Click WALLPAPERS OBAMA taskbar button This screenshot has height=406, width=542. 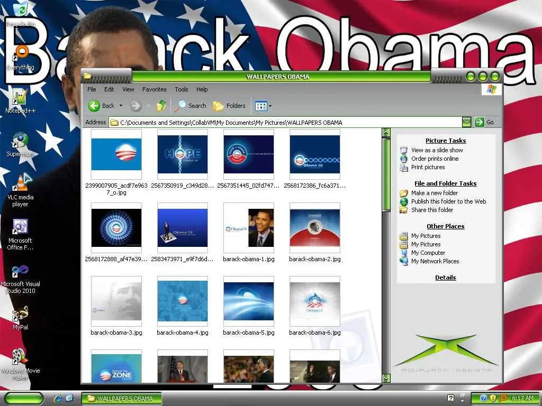(122, 399)
